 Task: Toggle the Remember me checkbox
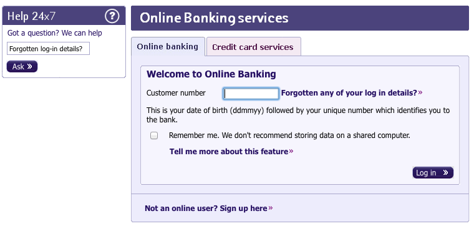point(154,135)
